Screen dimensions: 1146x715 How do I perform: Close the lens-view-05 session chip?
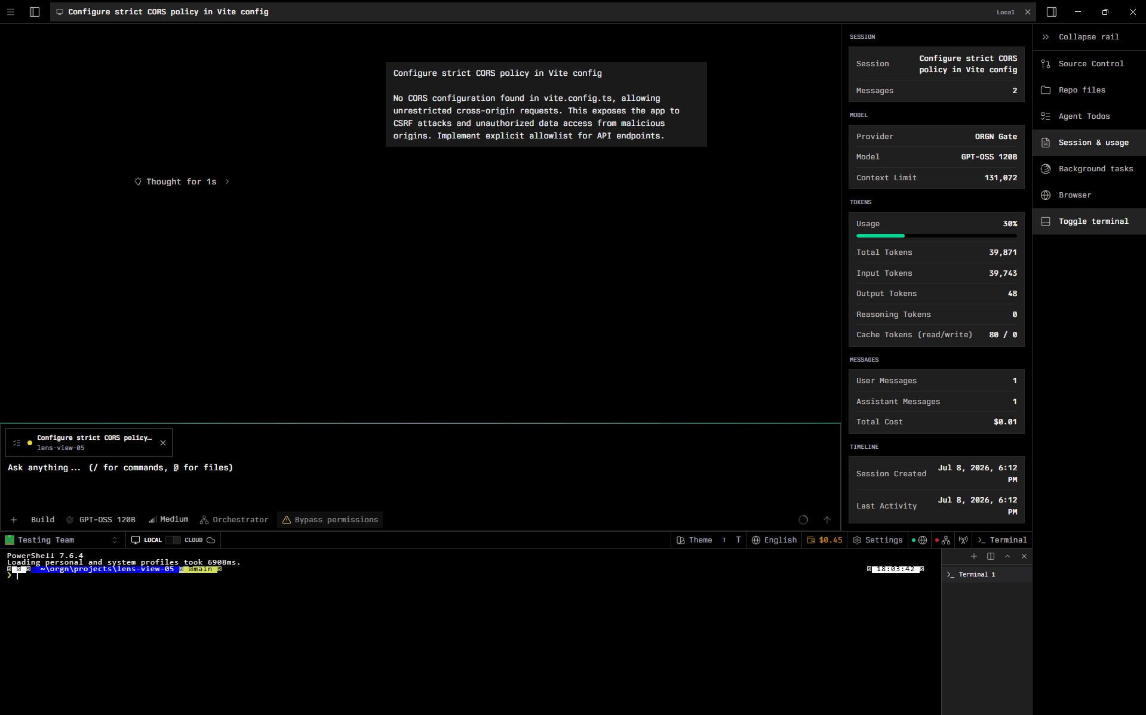click(163, 443)
